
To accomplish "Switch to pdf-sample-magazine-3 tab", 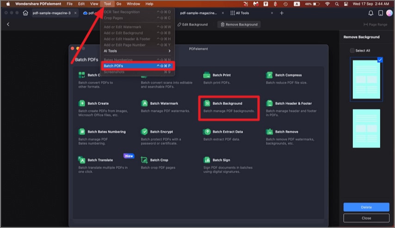I will click(x=52, y=13).
